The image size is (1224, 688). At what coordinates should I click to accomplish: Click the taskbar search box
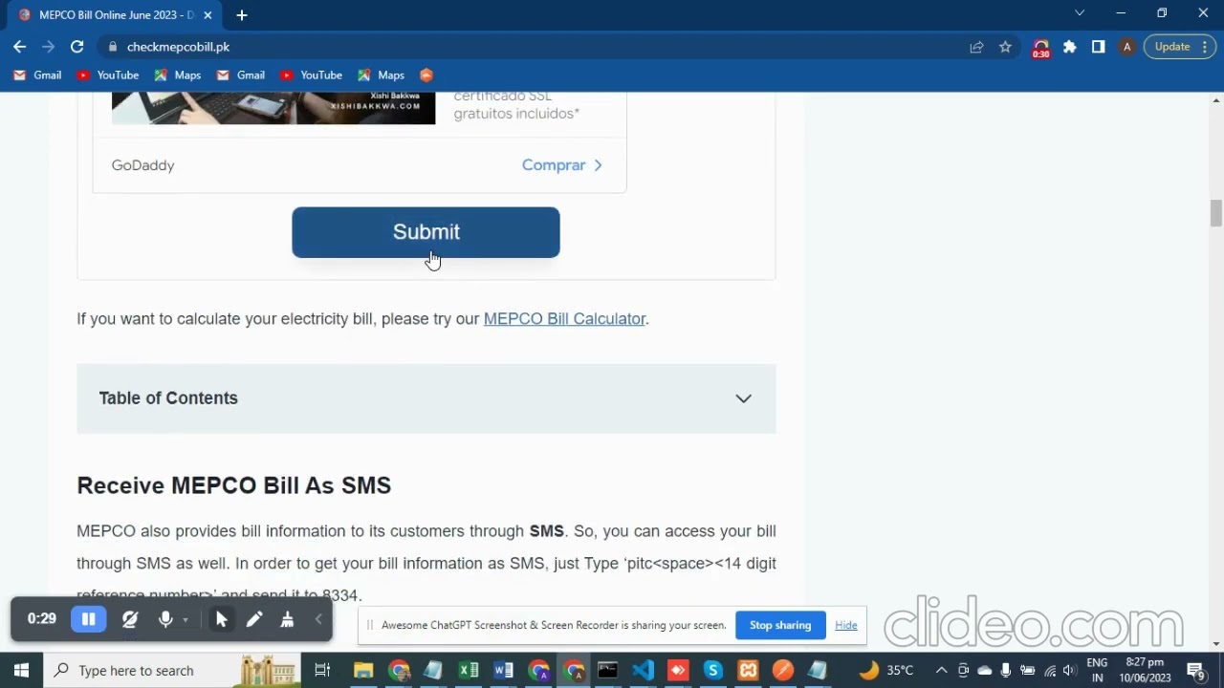[x=172, y=670]
